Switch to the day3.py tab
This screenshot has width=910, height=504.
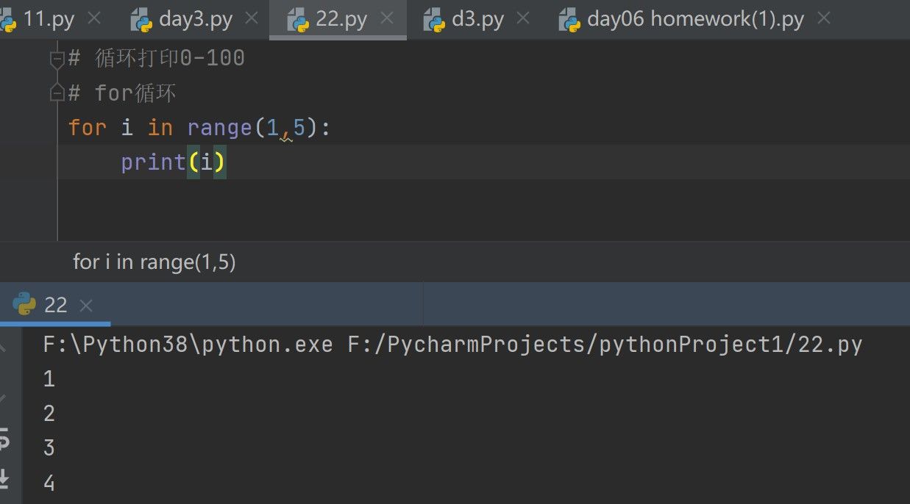(x=196, y=20)
